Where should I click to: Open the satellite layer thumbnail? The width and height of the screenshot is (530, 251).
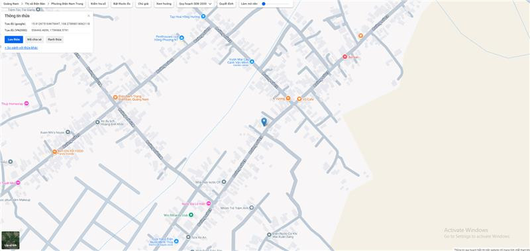click(11, 240)
